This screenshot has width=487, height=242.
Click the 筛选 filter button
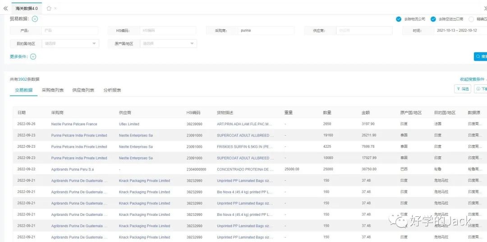(x=462, y=89)
